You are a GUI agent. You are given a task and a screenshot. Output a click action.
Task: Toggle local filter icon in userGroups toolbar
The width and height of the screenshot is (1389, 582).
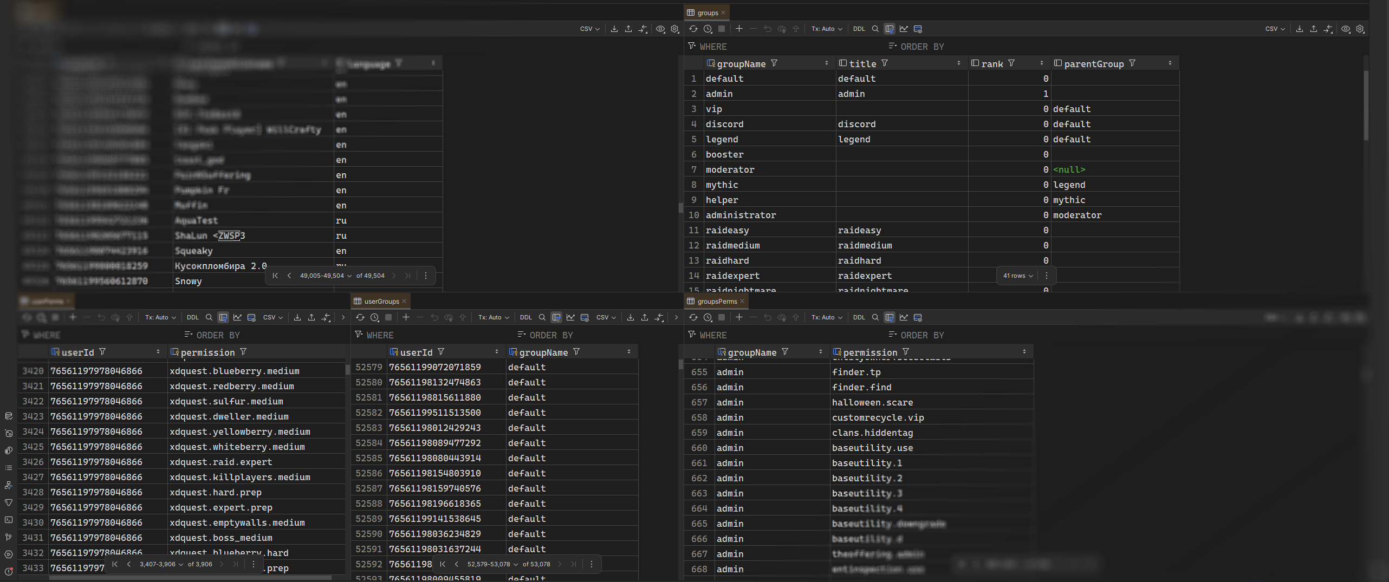(556, 317)
